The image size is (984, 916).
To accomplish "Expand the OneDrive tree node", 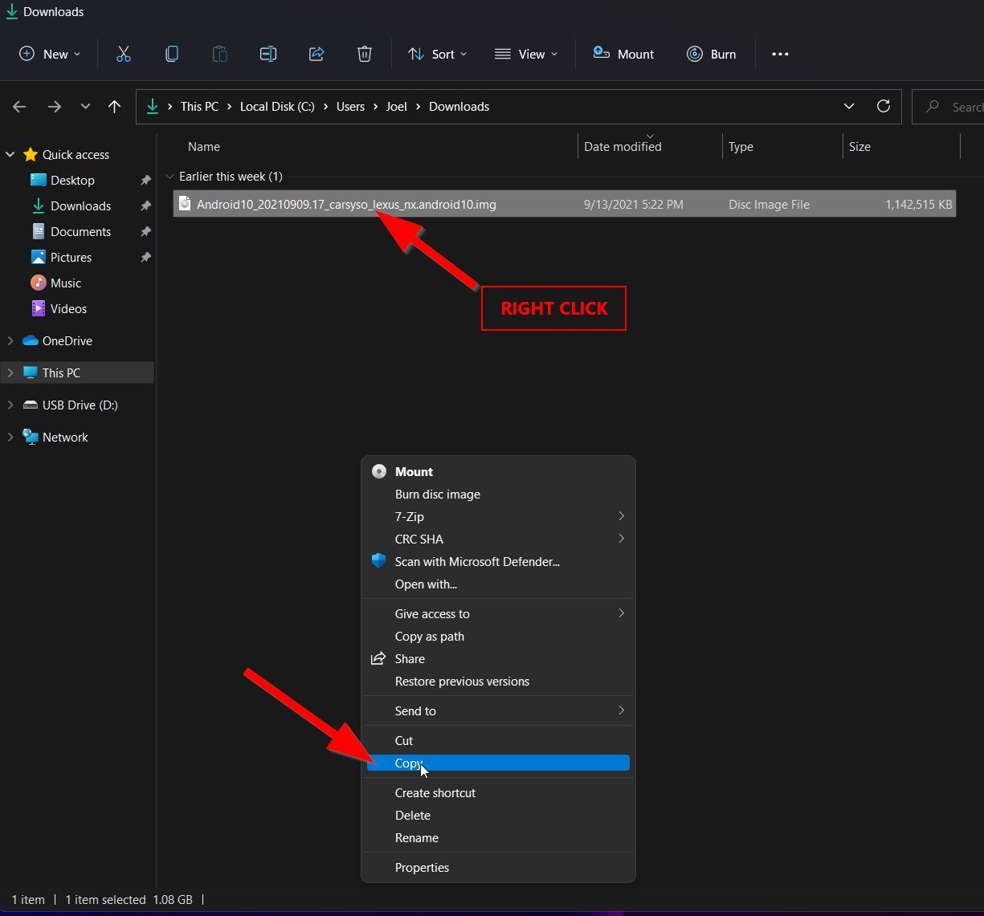I will 10,340.
